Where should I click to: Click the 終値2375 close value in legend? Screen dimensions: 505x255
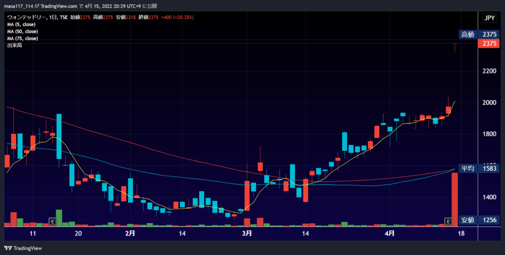(148, 17)
